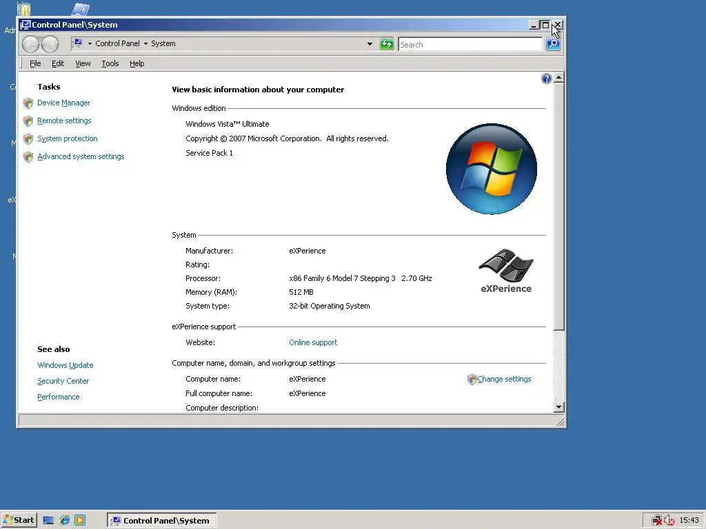Launch Internet Explorer from Quick Launch
The width and height of the screenshot is (706, 529).
[x=64, y=521]
